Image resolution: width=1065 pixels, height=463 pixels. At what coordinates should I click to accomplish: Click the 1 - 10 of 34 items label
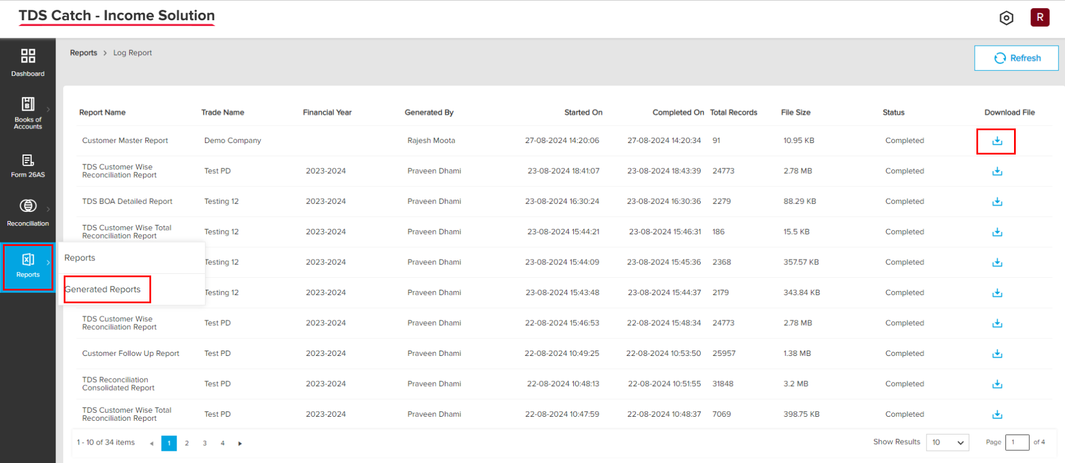(106, 442)
